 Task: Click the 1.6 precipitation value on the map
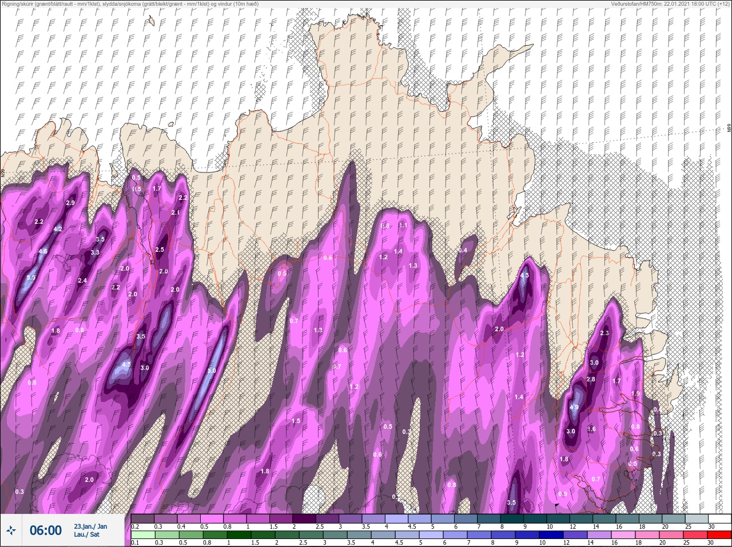(x=591, y=429)
